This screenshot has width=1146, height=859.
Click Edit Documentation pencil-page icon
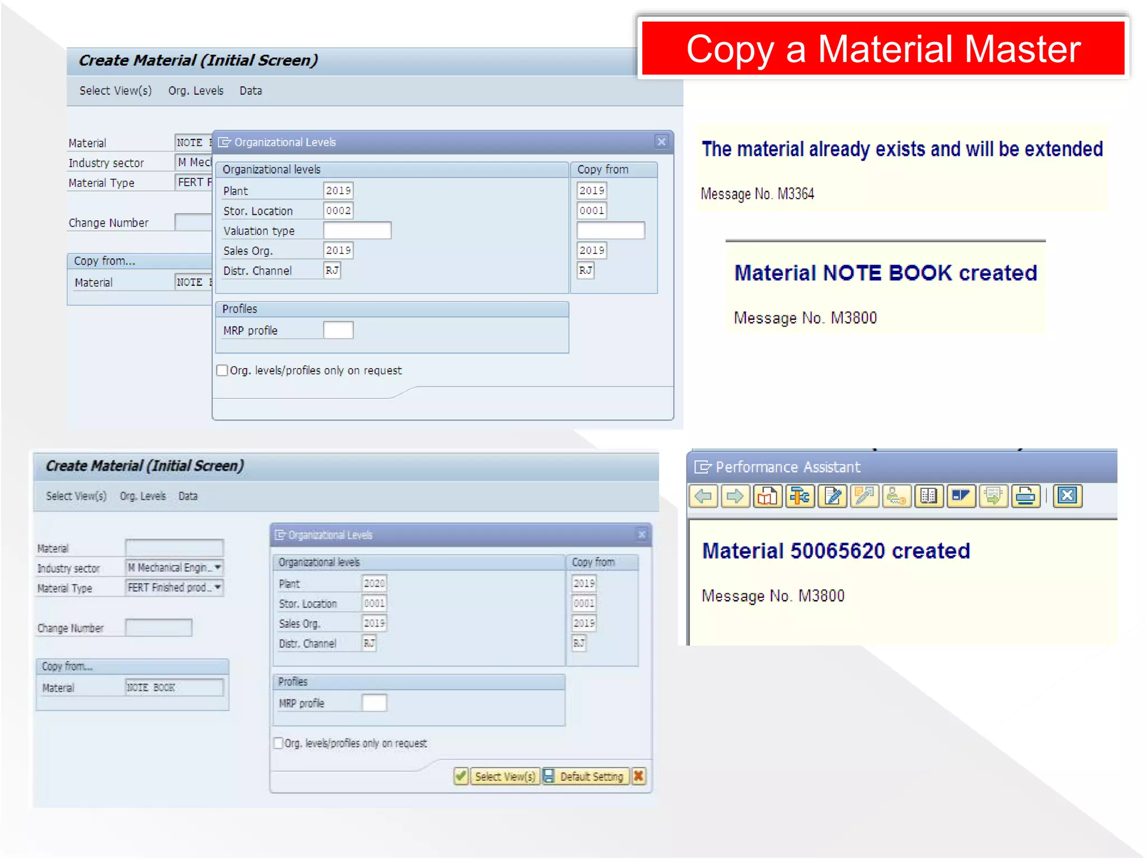click(x=832, y=496)
